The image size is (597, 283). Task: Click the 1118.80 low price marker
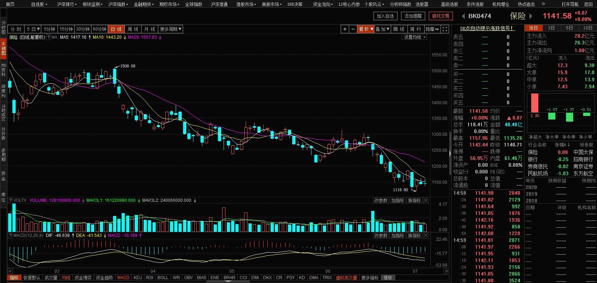click(x=400, y=190)
